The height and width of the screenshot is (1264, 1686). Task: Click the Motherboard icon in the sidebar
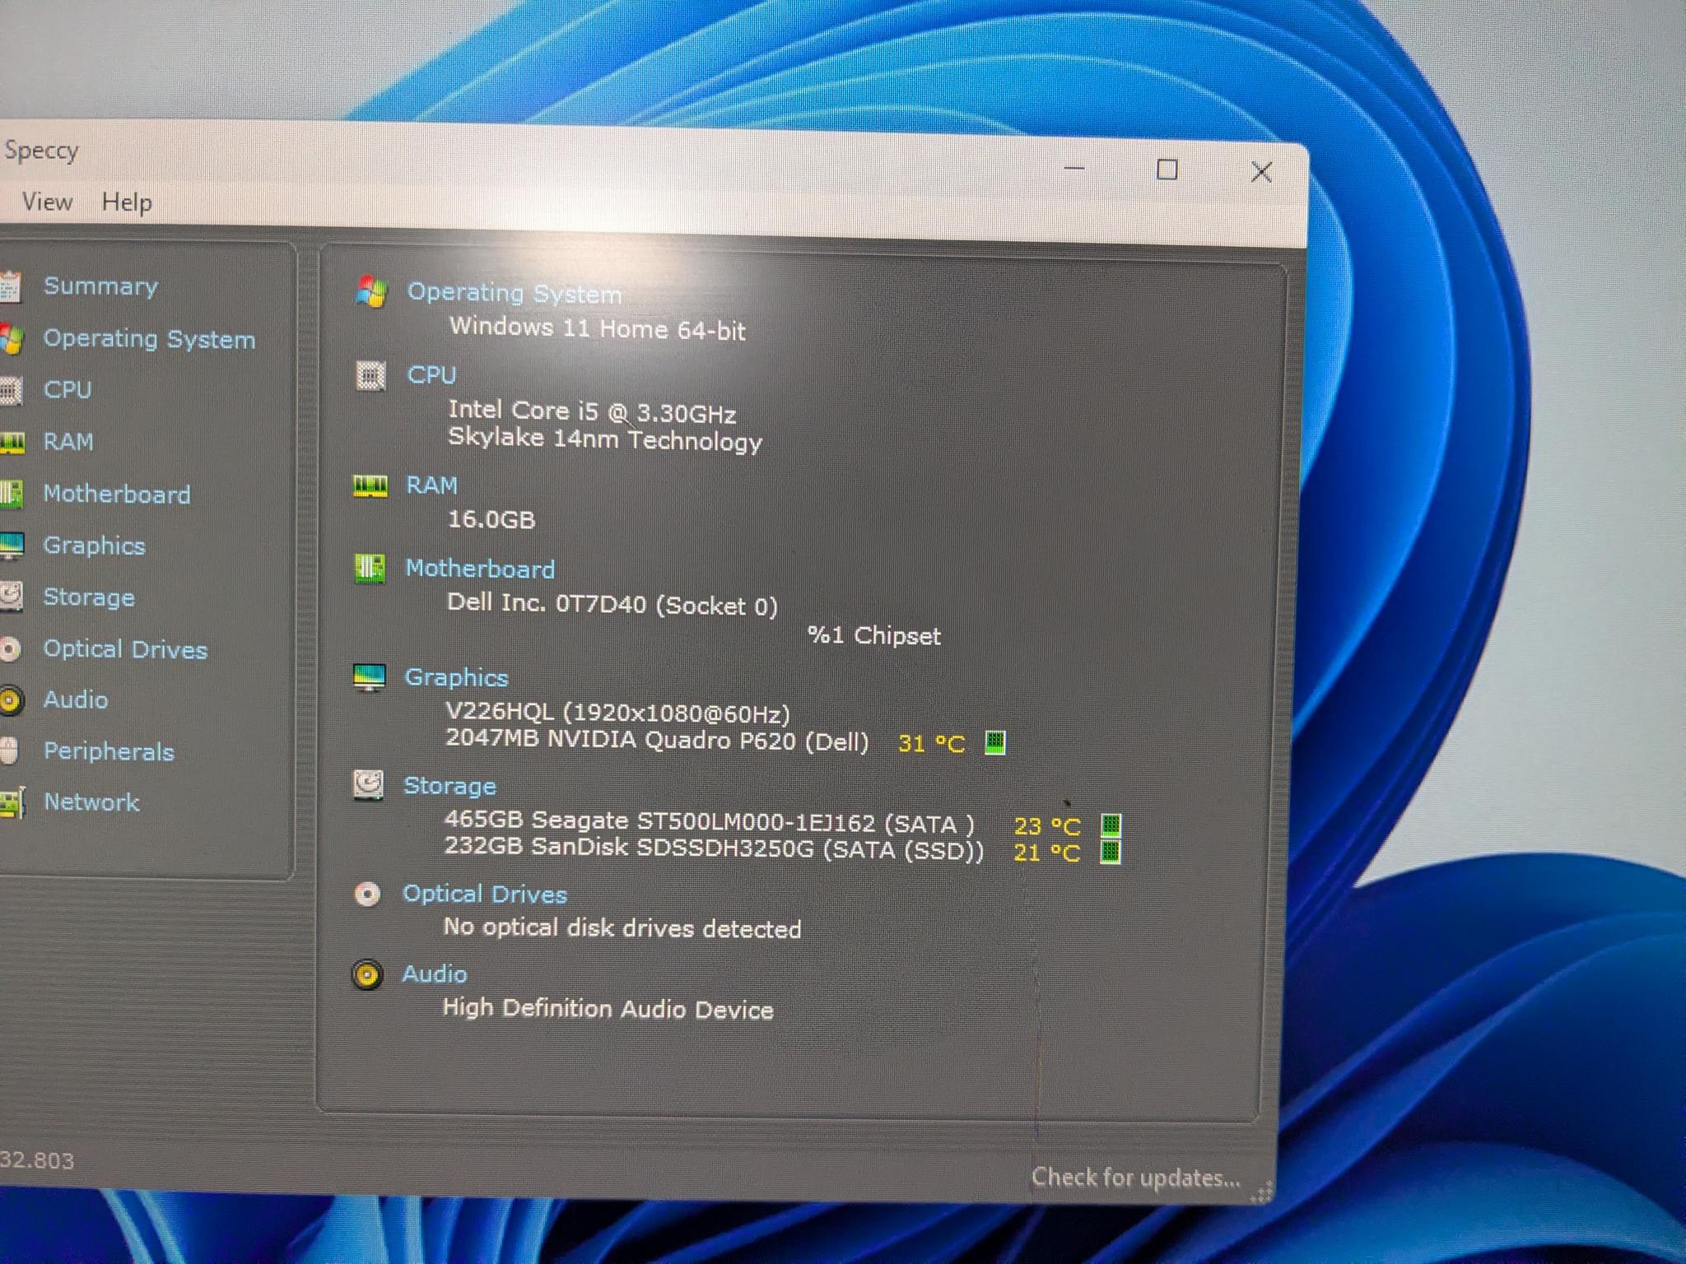[x=11, y=494]
